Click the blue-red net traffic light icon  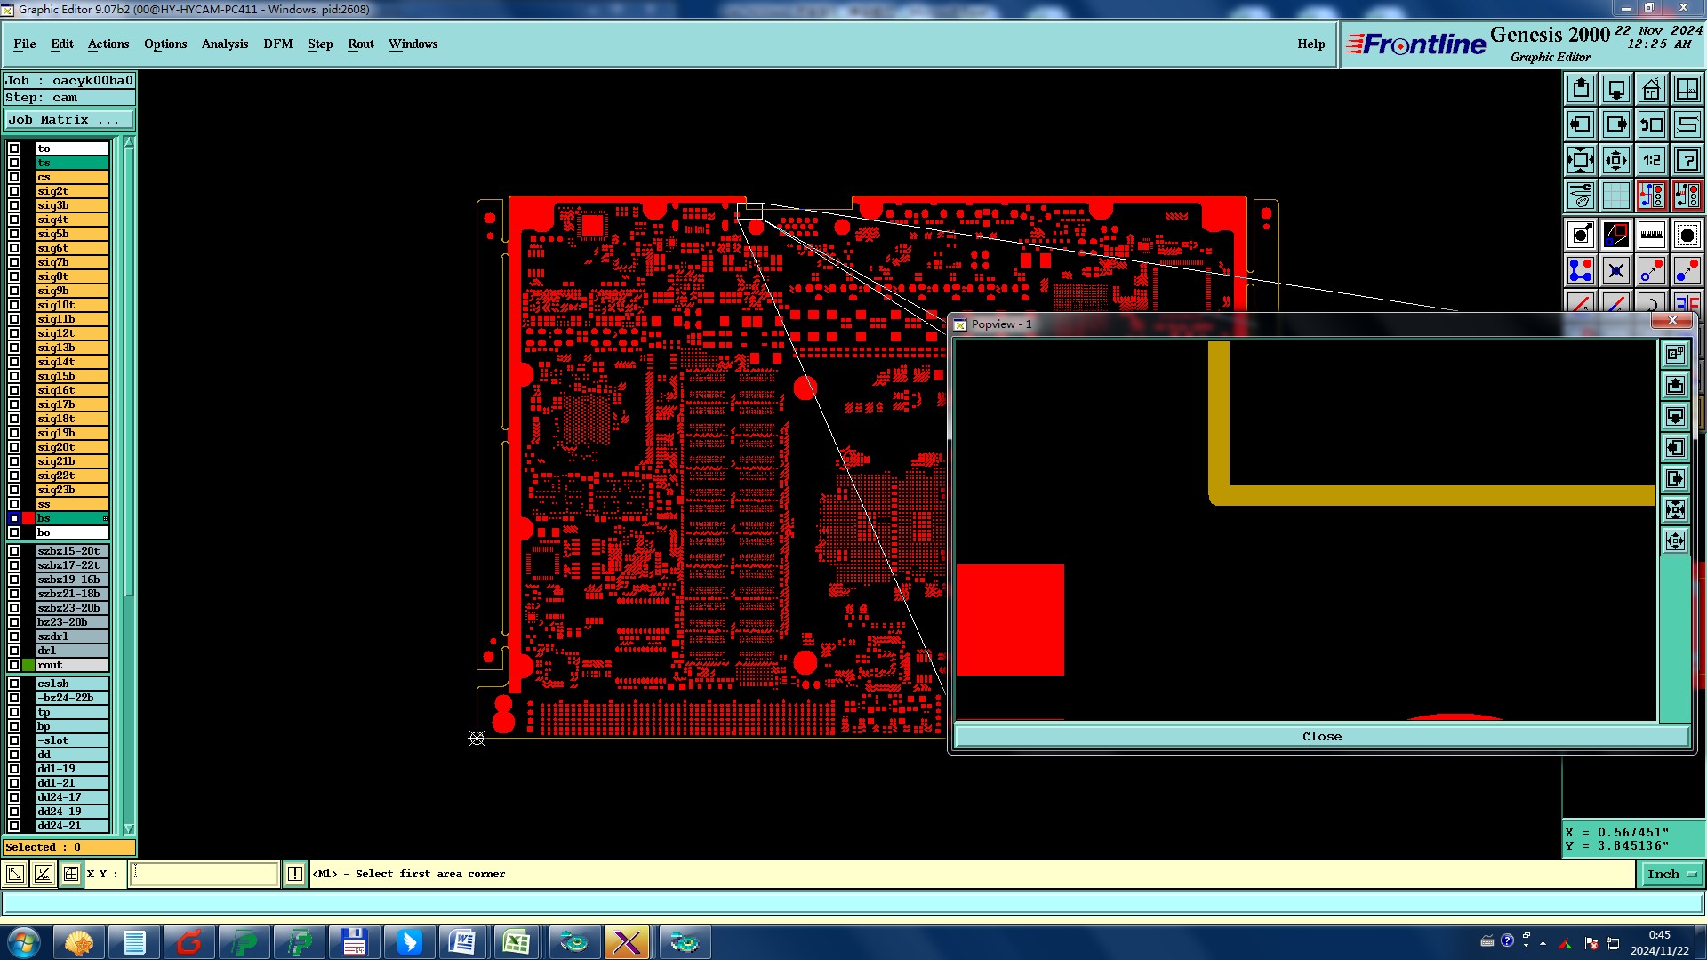[1652, 196]
